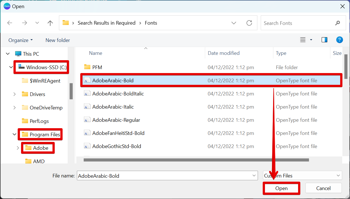Click the Back navigation arrow

[x=10, y=23]
